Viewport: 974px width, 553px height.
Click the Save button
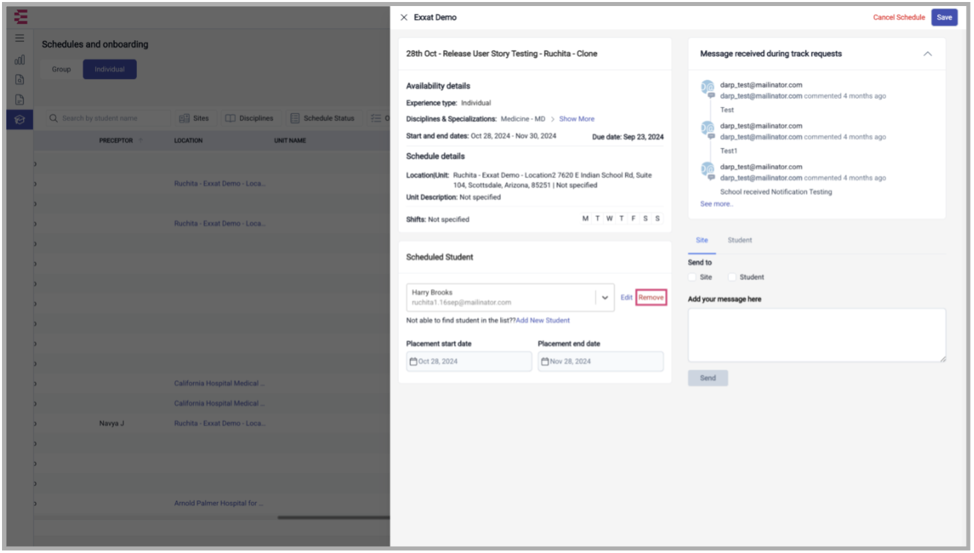tap(944, 17)
